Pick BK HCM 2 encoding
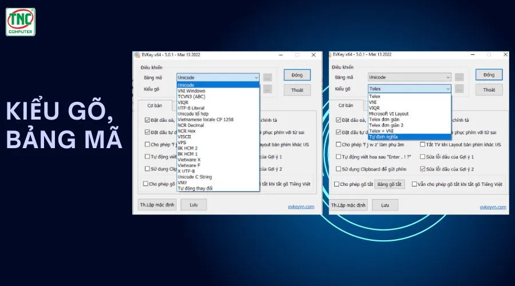Viewport: 515px width, 286px height. tap(218, 148)
